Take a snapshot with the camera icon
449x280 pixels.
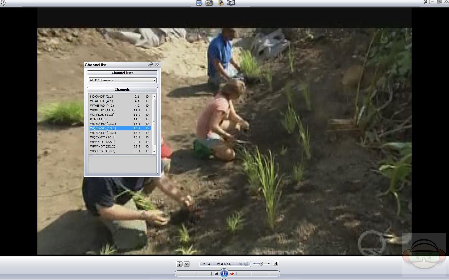pyautogui.click(x=187, y=264)
